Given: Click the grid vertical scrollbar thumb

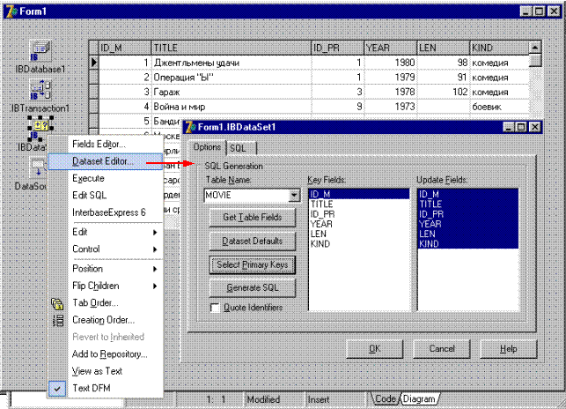Looking at the screenshot, I should click(535, 60).
